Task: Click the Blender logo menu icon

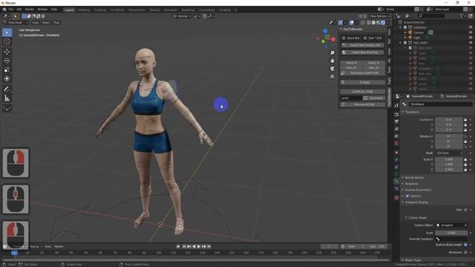Action: (4, 10)
